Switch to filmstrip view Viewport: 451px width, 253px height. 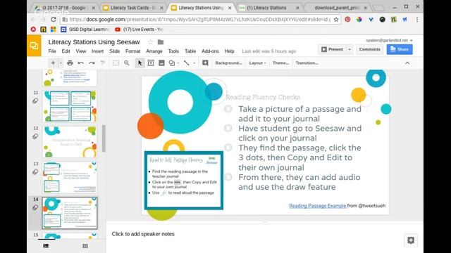(46, 246)
